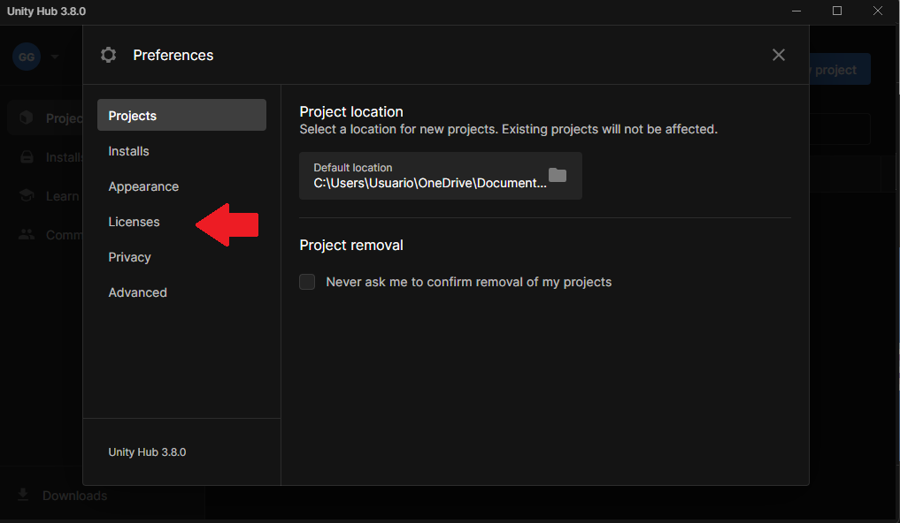Click the Community people icon

27,234
